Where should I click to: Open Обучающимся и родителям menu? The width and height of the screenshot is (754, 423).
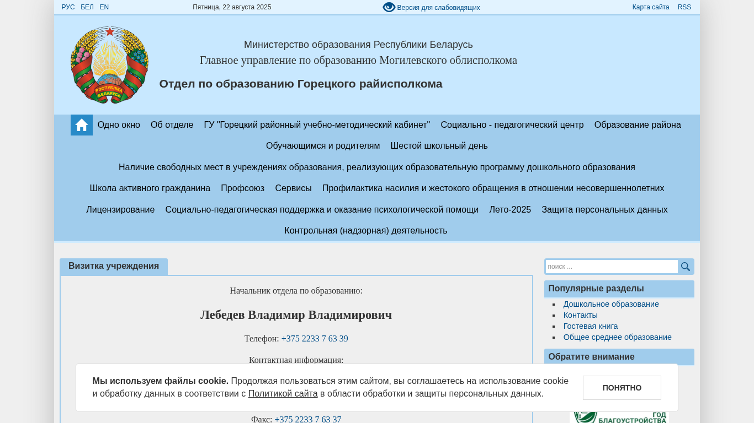[323, 146]
